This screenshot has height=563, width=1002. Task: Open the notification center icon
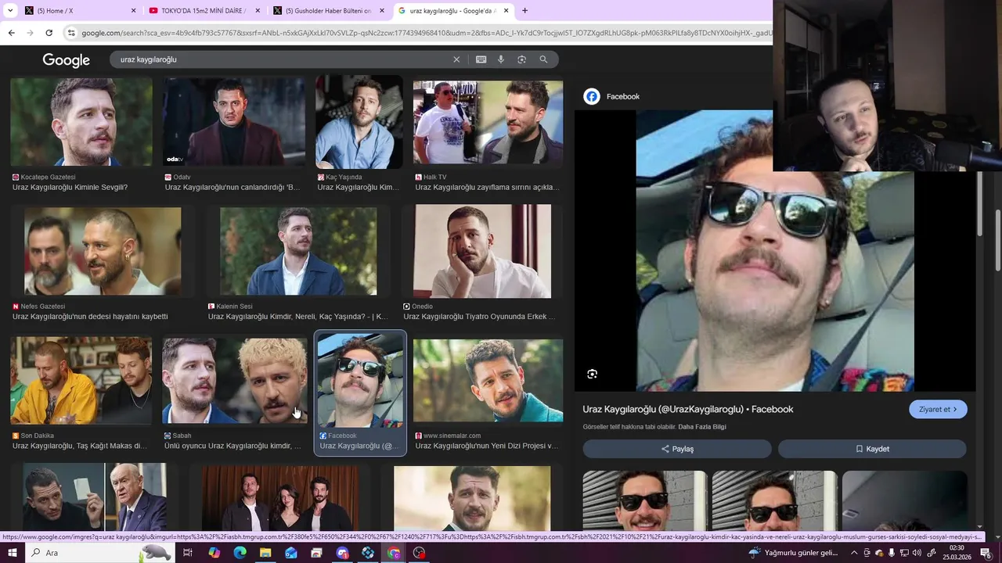point(986,553)
